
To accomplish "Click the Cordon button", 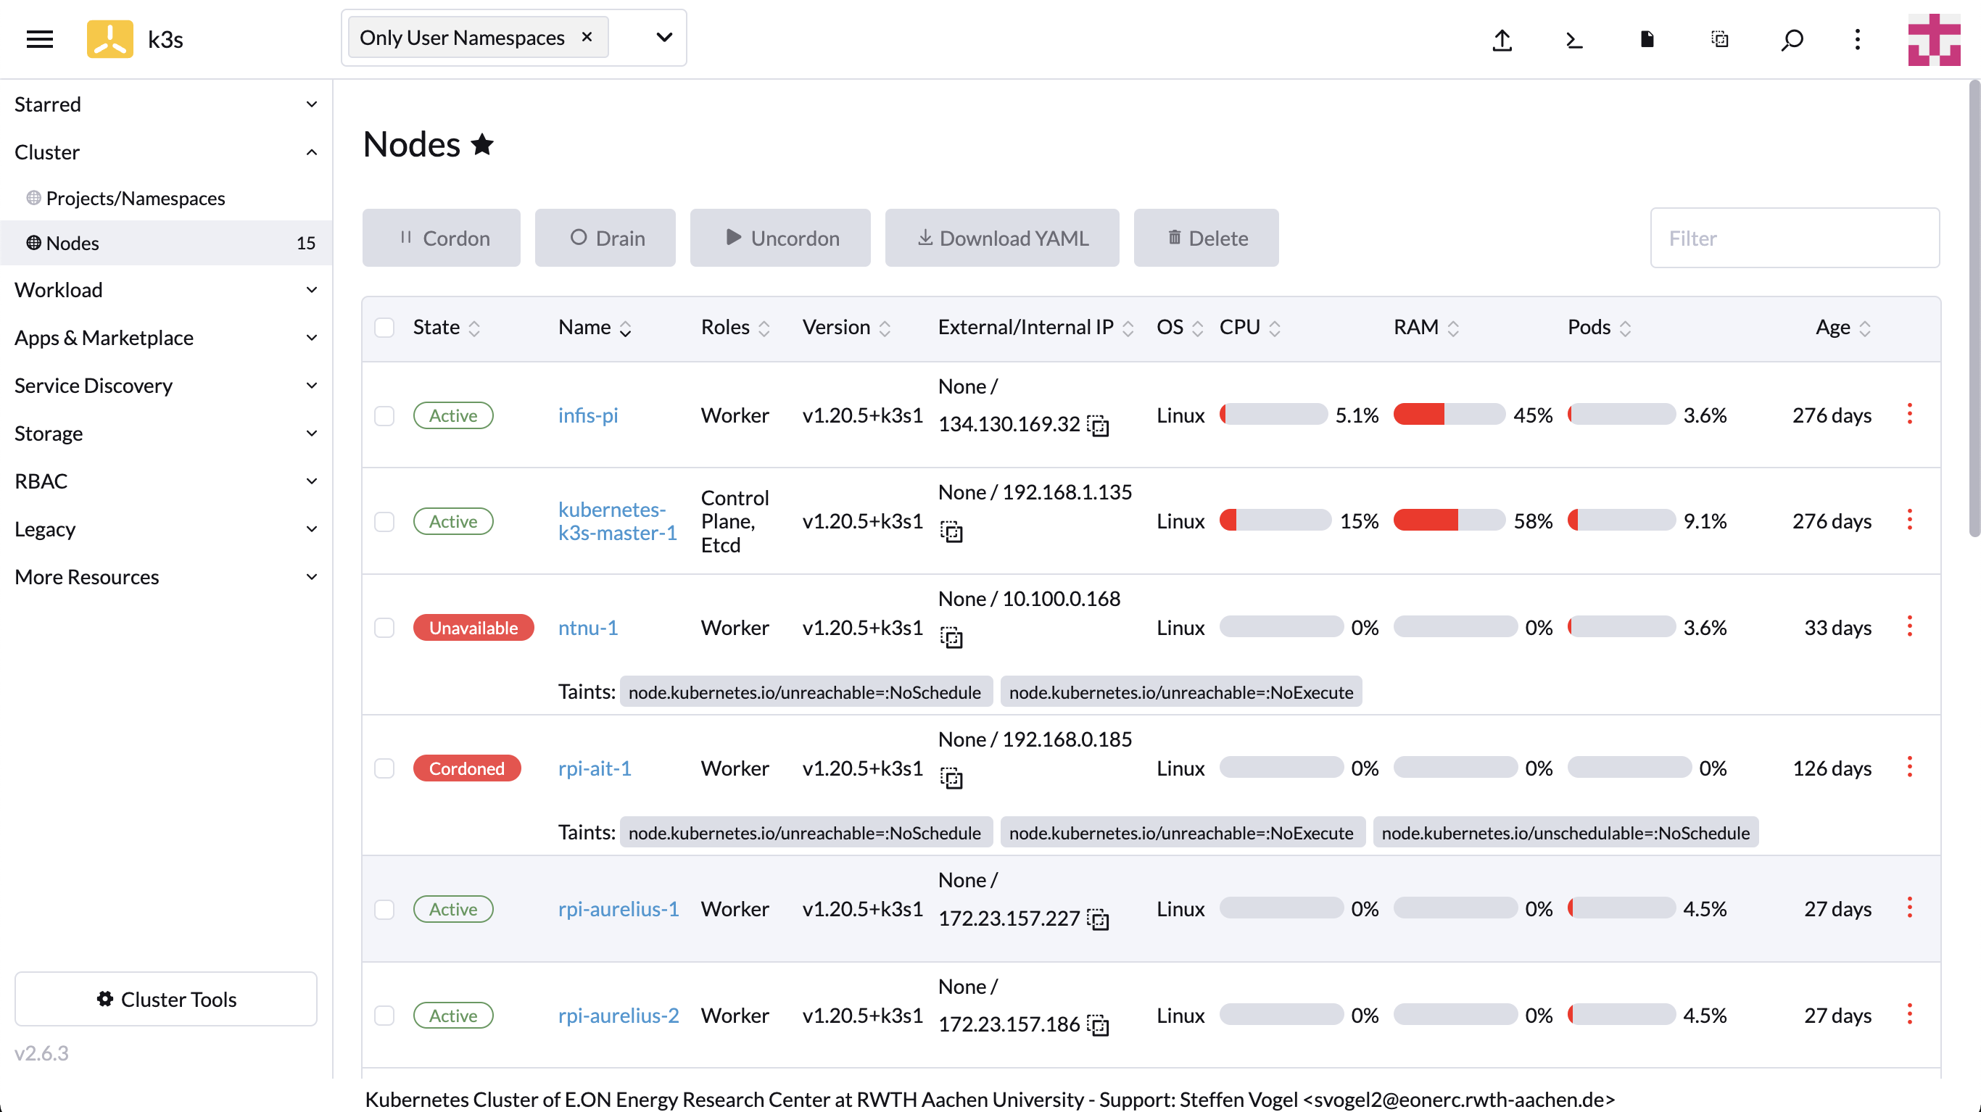I will [x=442, y=238].
